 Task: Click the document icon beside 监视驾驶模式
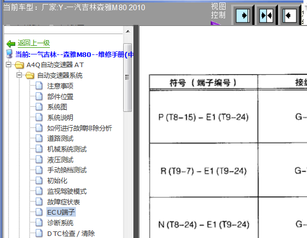coord(39,191)
